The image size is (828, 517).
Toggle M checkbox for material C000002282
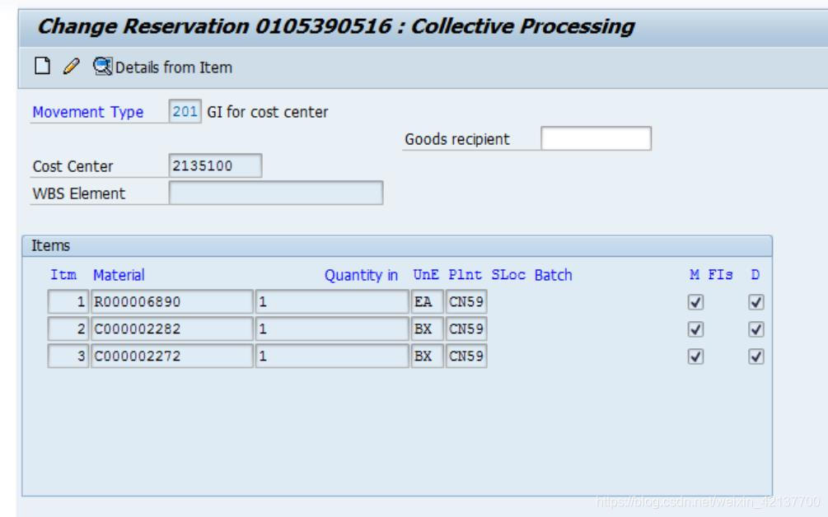(x=695, y=329)
